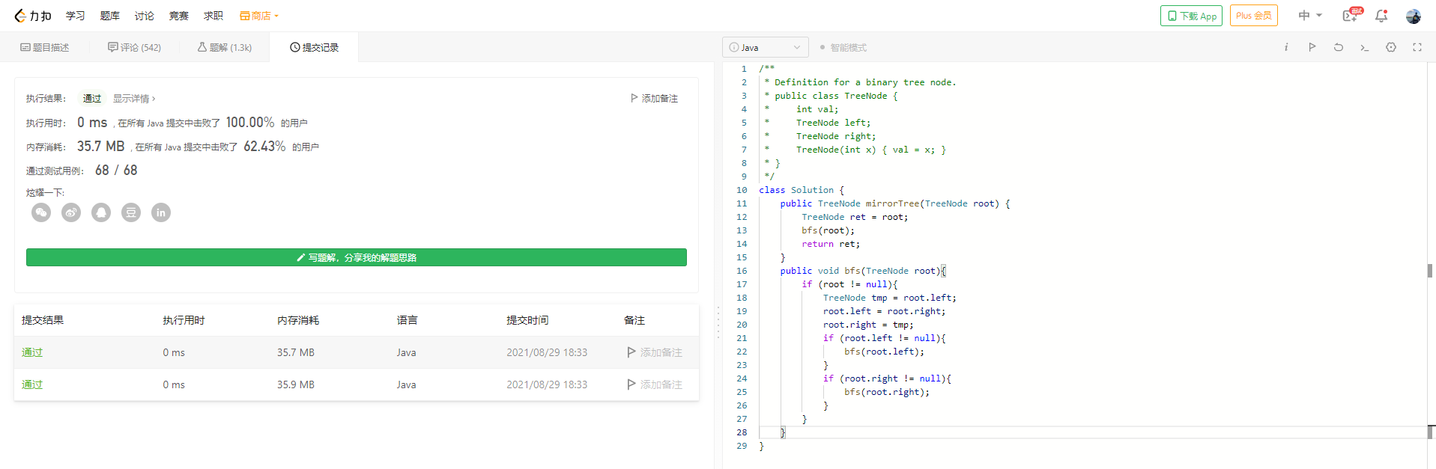This screenshot has height=469, width=1436.
Task: Open the mock interview (面试) icon
Action: pos(1351,15)
